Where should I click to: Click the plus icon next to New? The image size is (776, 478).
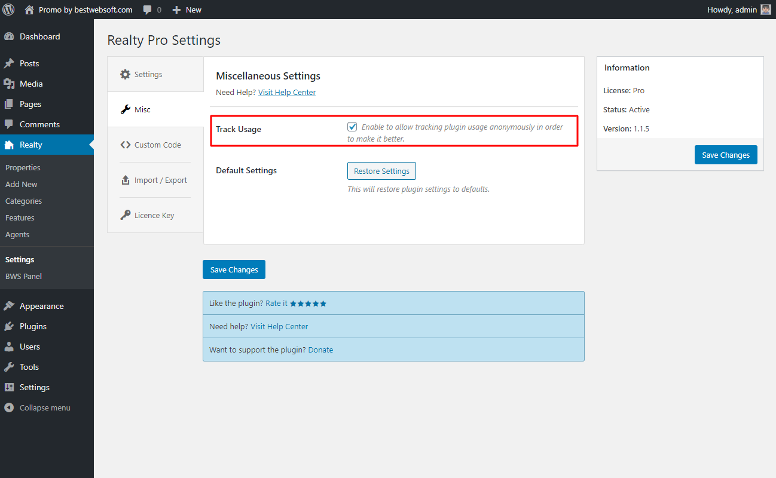[x=176, y=10]
